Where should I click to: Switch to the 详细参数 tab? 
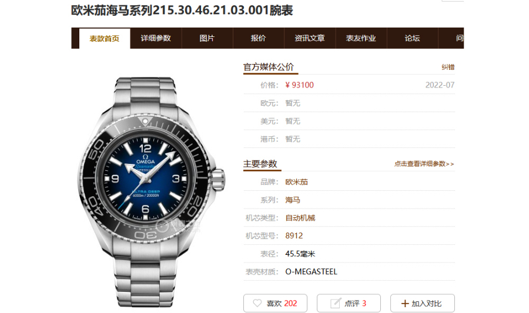[156, 38]
